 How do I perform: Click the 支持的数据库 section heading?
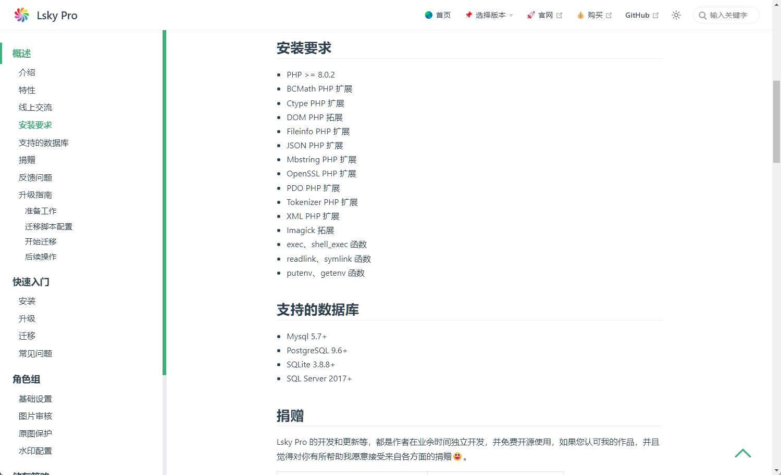pyautogui.click(x=318, y=310)
